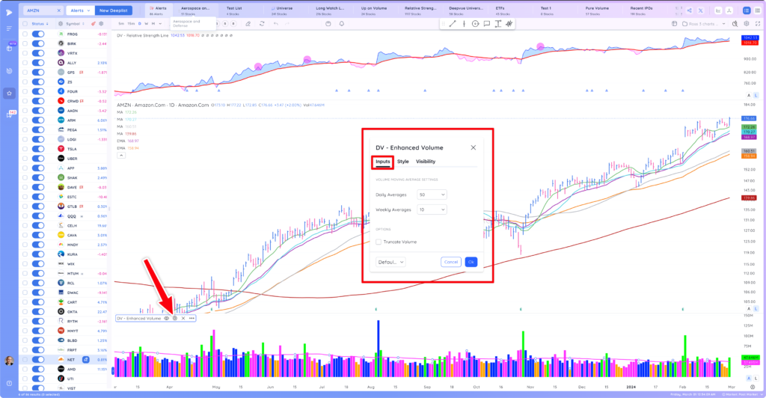
Task: Click the X (Twitter) icon in top bar
Action: tap(700, 10)
